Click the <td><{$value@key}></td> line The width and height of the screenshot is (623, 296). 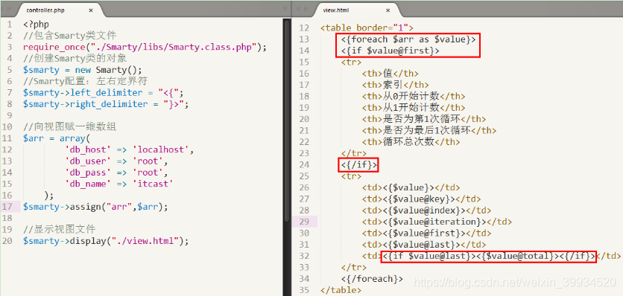tap(421, 199)
